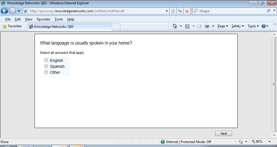Open the Help menu

[71, 19]
